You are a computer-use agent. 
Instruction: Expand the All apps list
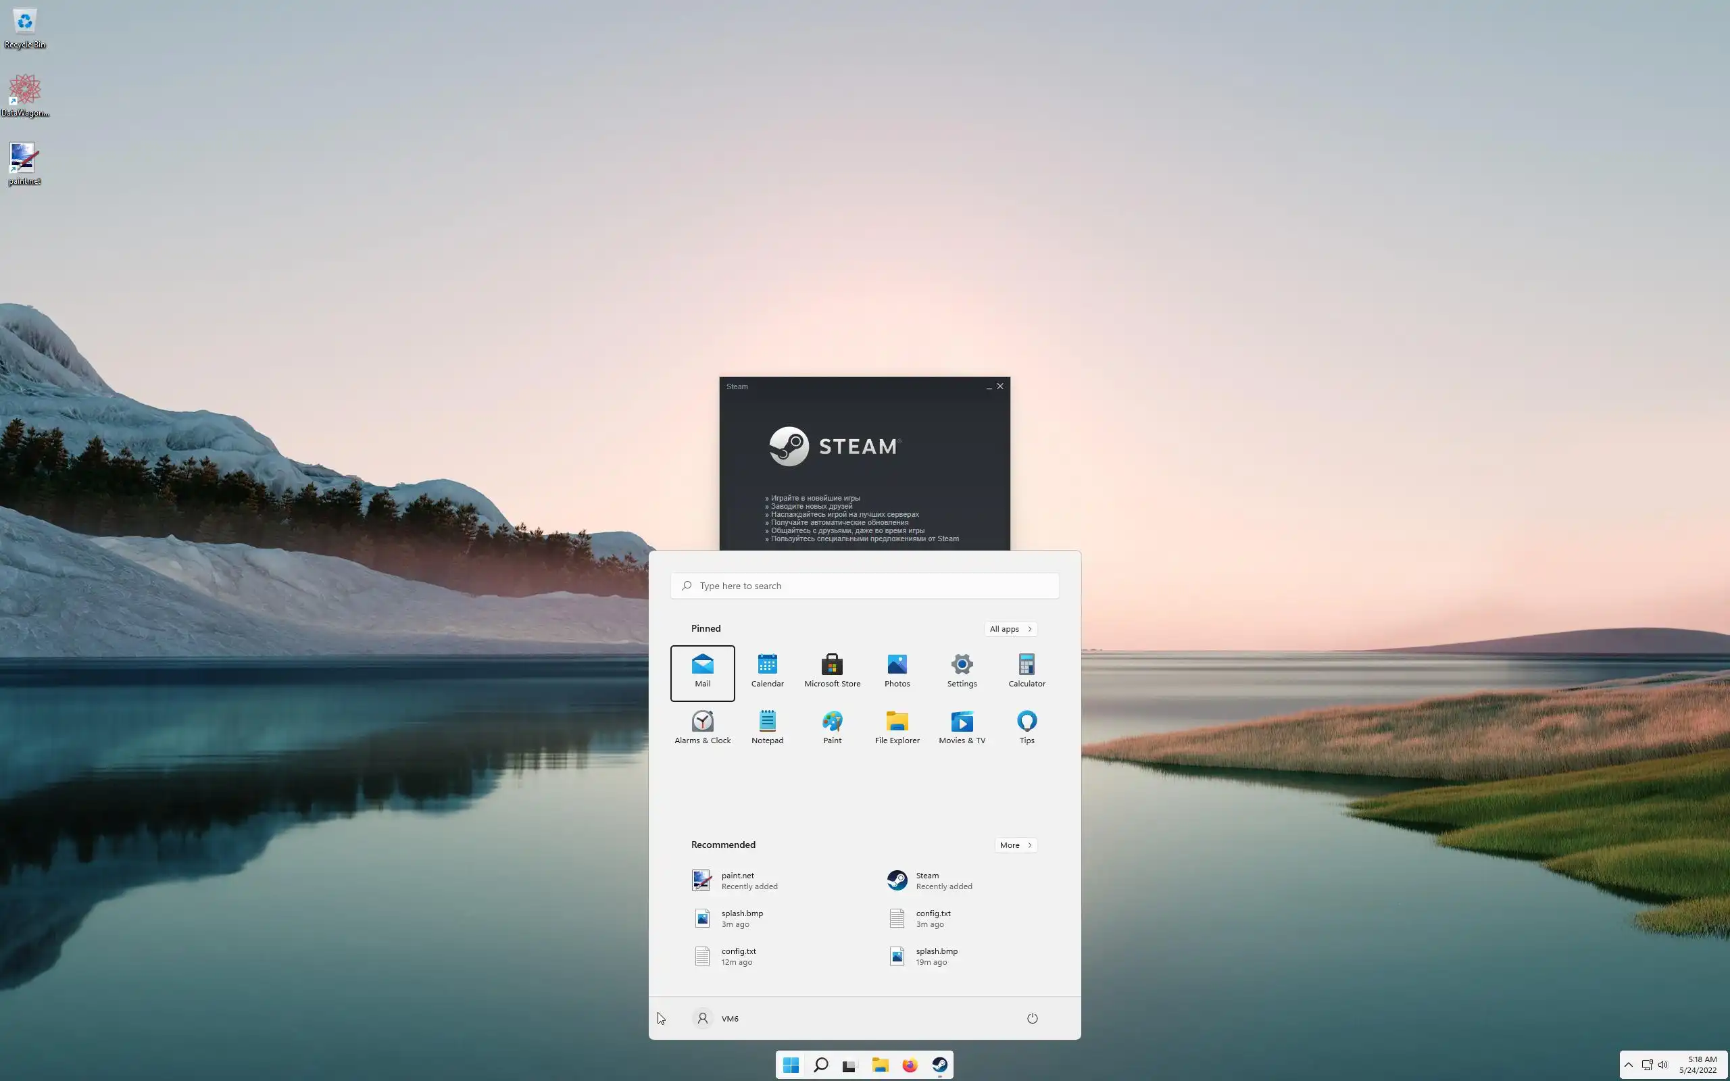[1010, 628]
